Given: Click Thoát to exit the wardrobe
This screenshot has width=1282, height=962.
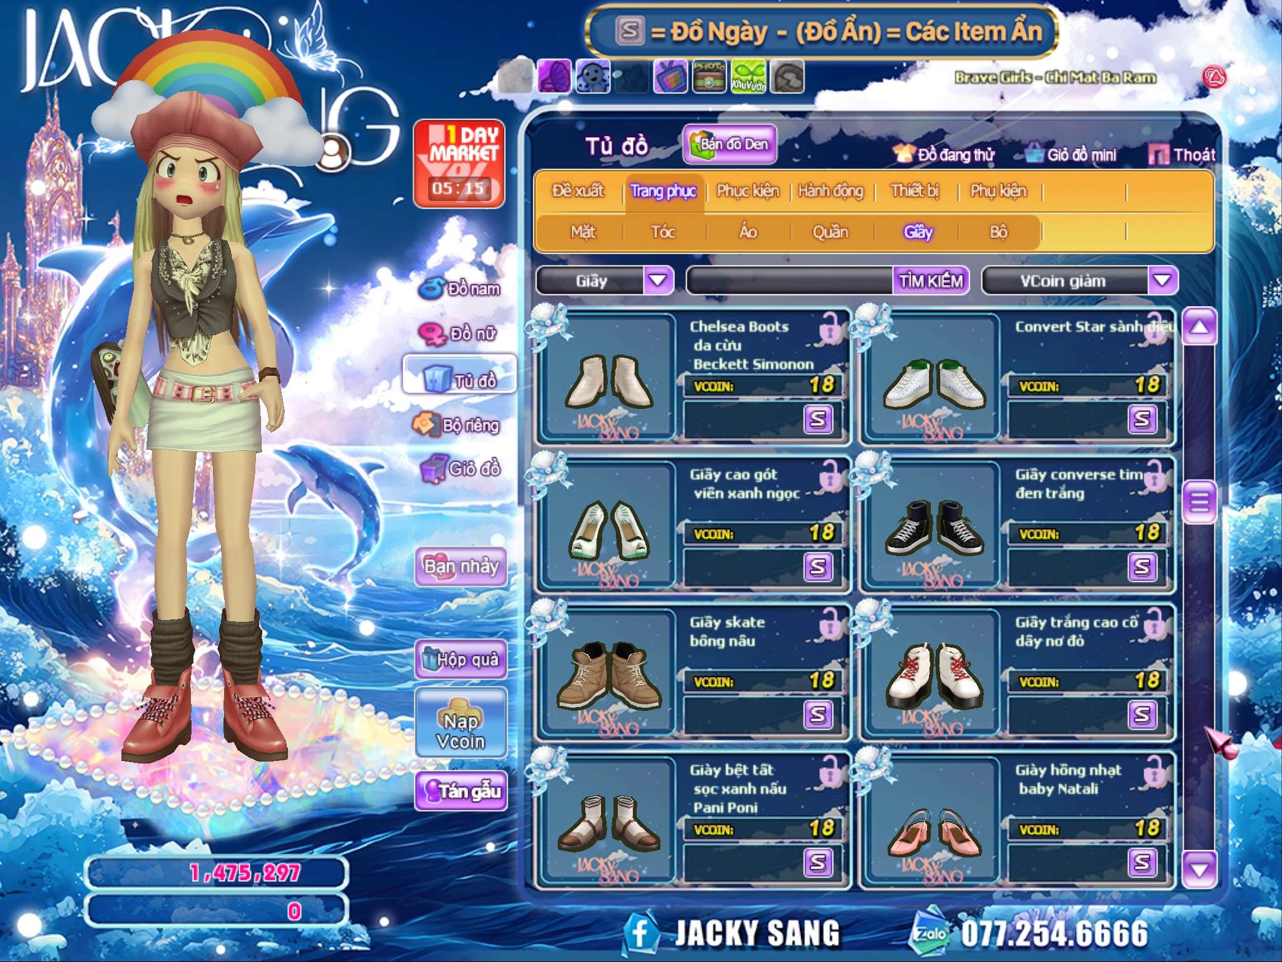Looking at the screenshot, I should click(1182, 155).
